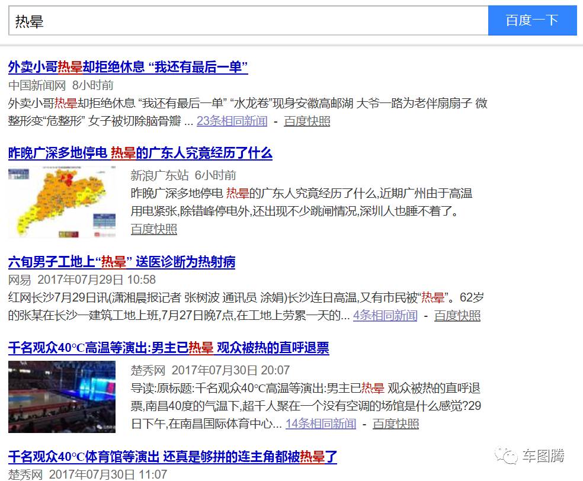The width and height of the screenshot is (583, 481).
Task: Click the 23条相同新闻 link
Action: click(x=231, y=121)
